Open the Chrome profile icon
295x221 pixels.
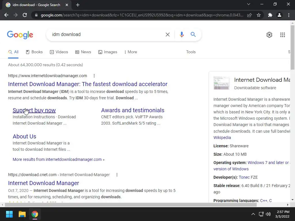[x=279, y=15]
